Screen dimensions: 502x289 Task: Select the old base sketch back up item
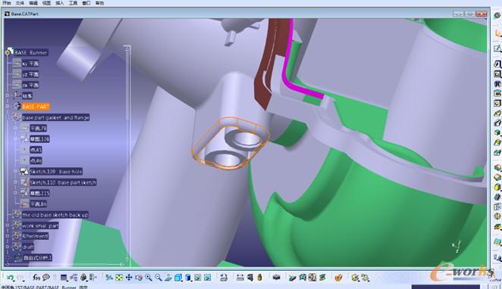point(55,215)
